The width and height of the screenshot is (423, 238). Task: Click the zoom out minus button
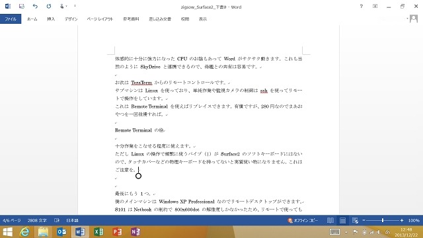(x=364, y=220)
